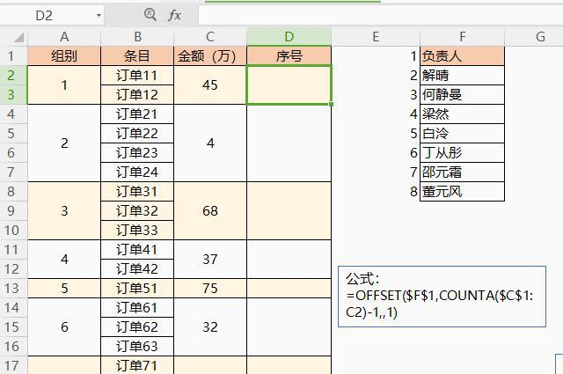
Task: Click cell 订单31
Action: [137, 192]
